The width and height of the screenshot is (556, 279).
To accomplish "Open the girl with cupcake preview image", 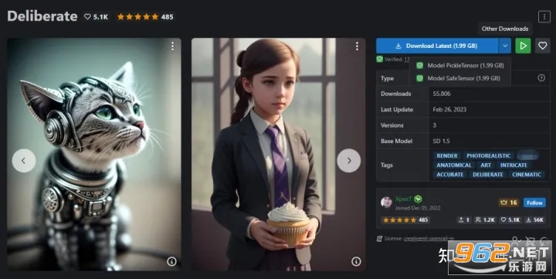I will click(278, 155).
